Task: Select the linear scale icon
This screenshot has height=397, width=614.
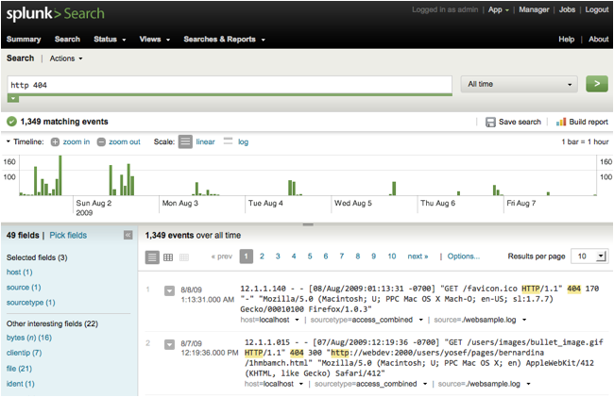Action: pos(185,141)
